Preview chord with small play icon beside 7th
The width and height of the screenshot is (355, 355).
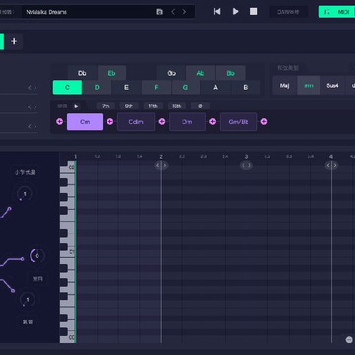pos(77,106)
